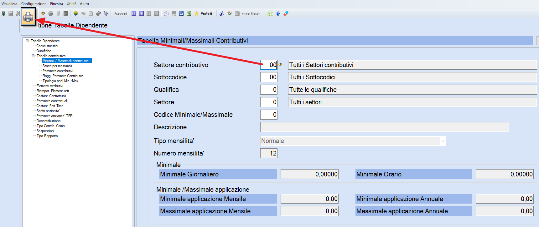Click the euro symbol toolbar icon
Image resolution: width=539 pixels, height=227 pixels.
[66, 13]
